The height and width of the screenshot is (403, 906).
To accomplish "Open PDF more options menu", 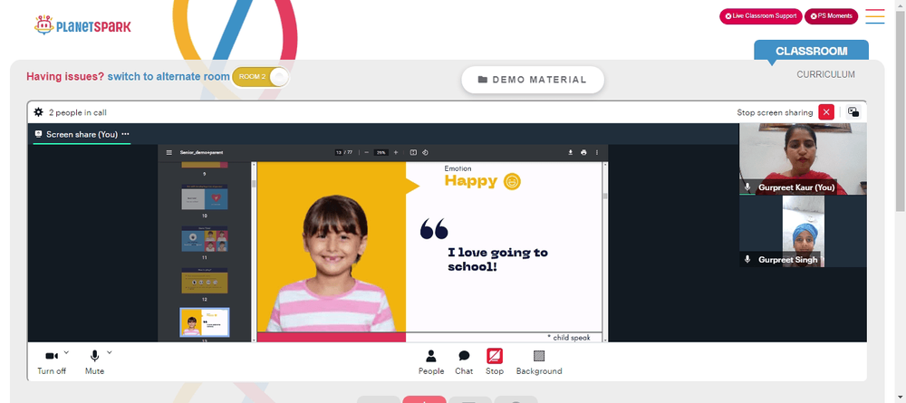I will tap(597, 152).
